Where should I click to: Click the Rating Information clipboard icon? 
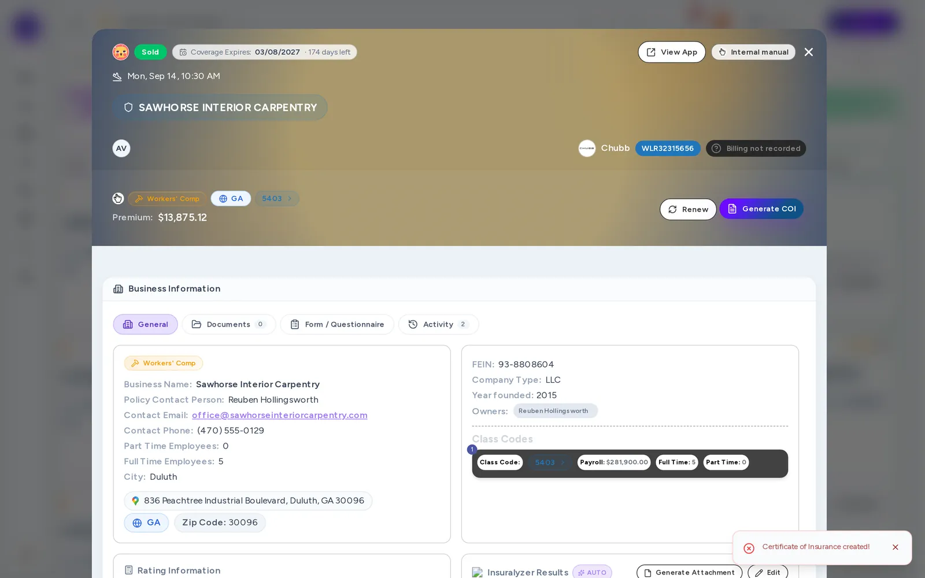coord(129,570)
